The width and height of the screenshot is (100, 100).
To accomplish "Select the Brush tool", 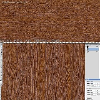I will pos(1,56).
